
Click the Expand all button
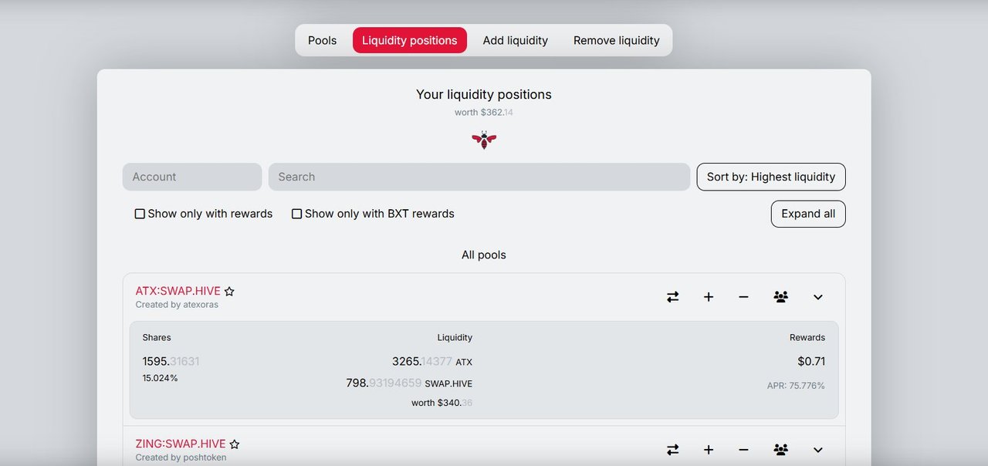pyautogui.click(x=808, y=214)
